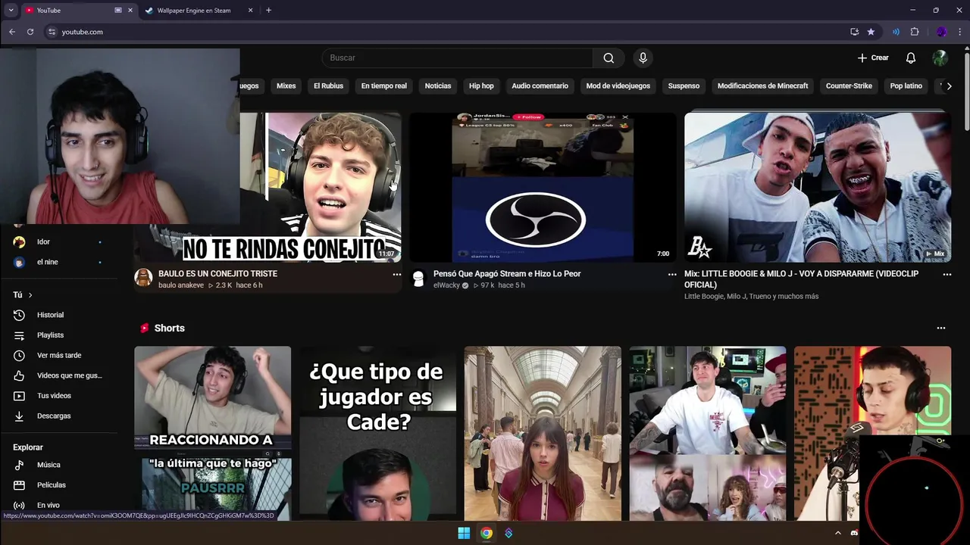Open the Chrome three-dot menu
970x545 pixels.
959,32
